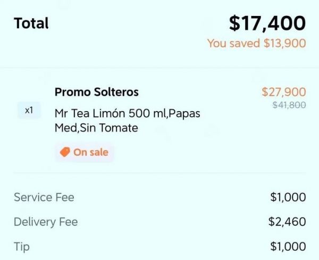This screenshot has height=260, width=319.
Task: Select the $1,000 Tip amount
Action: click(288, 247)
